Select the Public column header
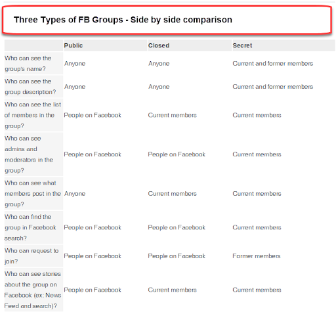 tap(73, 45)
